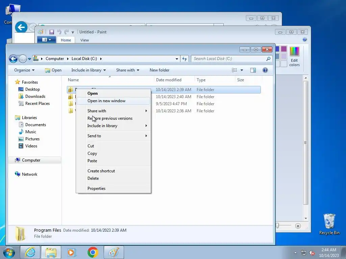Click the Explorer help icon

pyautogui.click(x=265, y=70)
